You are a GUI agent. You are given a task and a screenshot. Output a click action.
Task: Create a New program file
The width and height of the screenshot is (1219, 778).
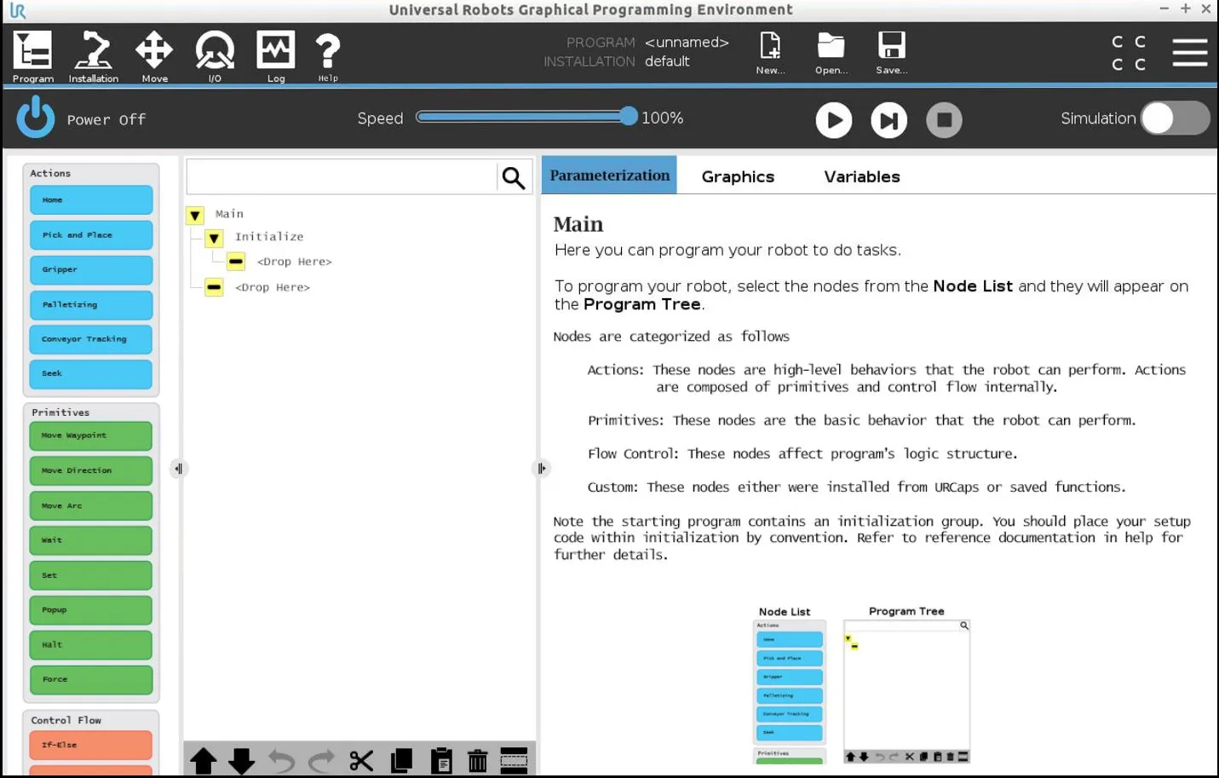point(770,53)
